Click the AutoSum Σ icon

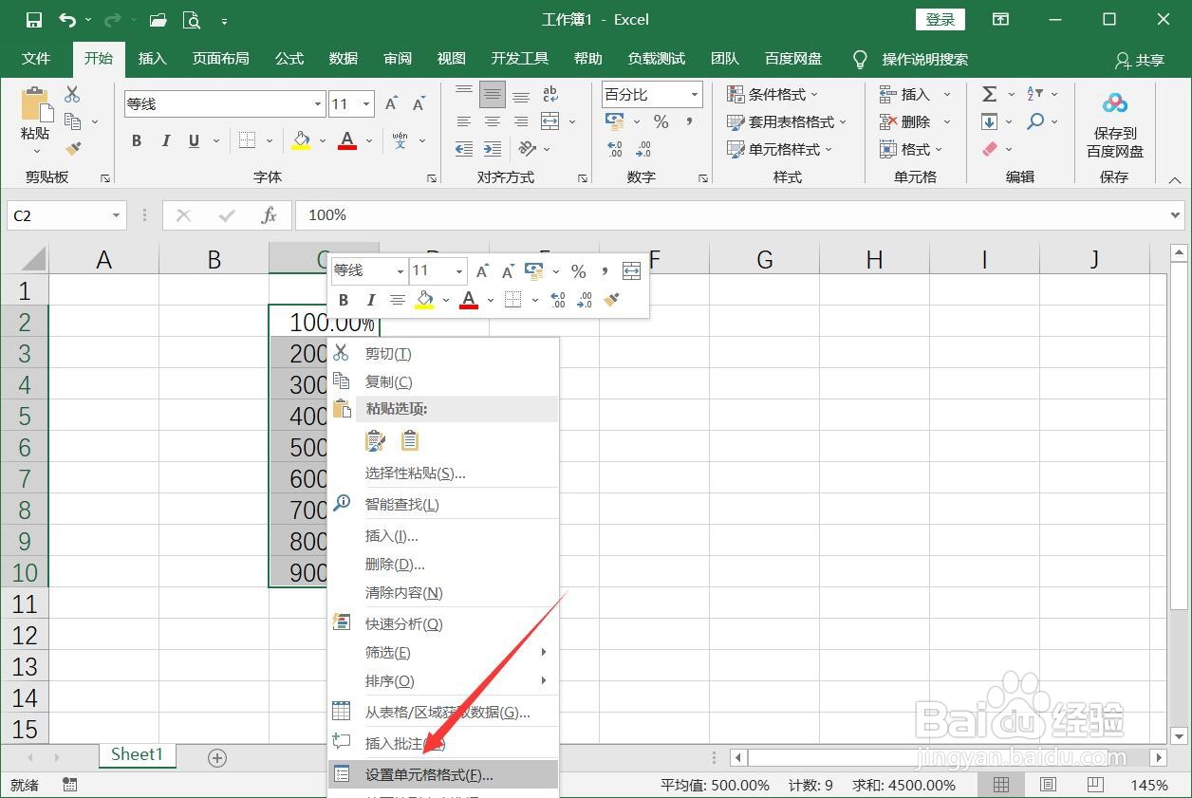[987, 93]
